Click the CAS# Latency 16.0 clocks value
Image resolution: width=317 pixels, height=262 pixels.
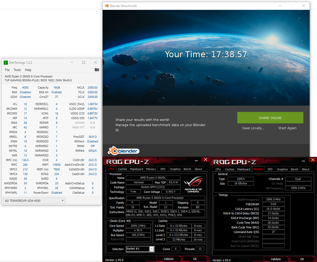(x=273, y=209)
